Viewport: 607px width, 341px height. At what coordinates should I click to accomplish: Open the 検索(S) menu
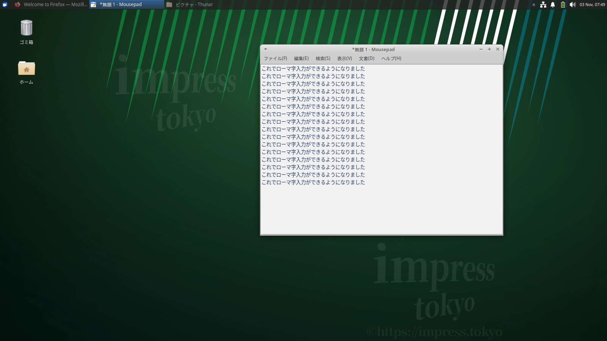(x=323, y=58)
